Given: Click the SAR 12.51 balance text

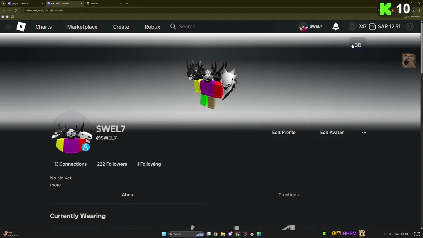Looking at the screenshot, I should (x=389, y=27).
